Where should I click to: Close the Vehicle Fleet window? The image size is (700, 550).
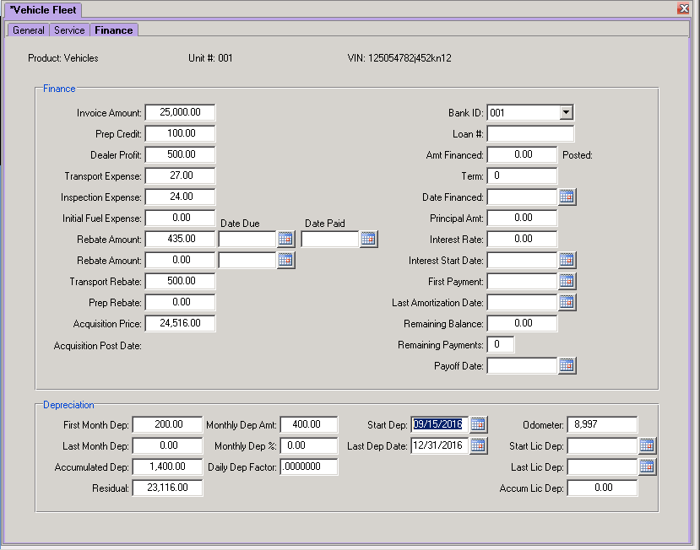point(683,8)
